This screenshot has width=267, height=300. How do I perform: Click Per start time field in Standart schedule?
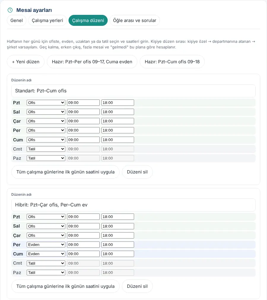coord(83,130)
